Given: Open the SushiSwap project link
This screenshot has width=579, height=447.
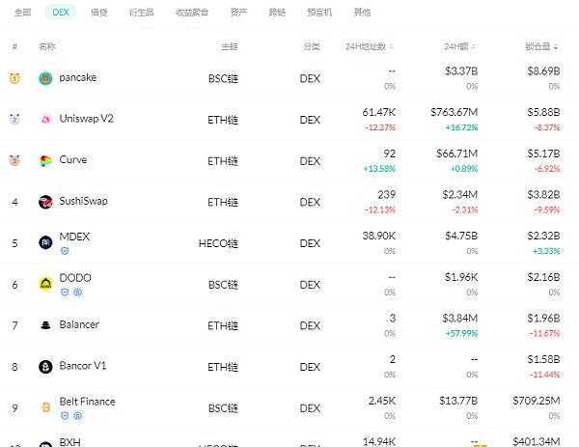Looking at the screenshot, I should pyautogui.click(x=83, y=201).
